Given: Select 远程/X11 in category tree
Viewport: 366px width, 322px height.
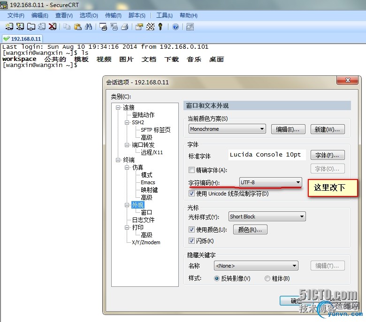Looking at the screenshot, I should pos(152,152).
